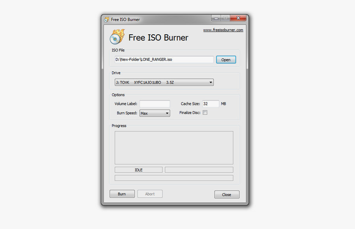
Task: Enable the Finalize Disc checkbox
Action: pos(205,112)
